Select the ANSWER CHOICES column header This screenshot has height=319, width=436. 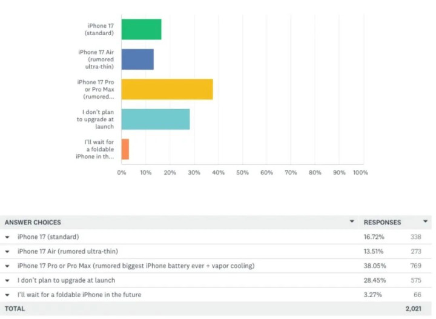[x=33, y=223]
